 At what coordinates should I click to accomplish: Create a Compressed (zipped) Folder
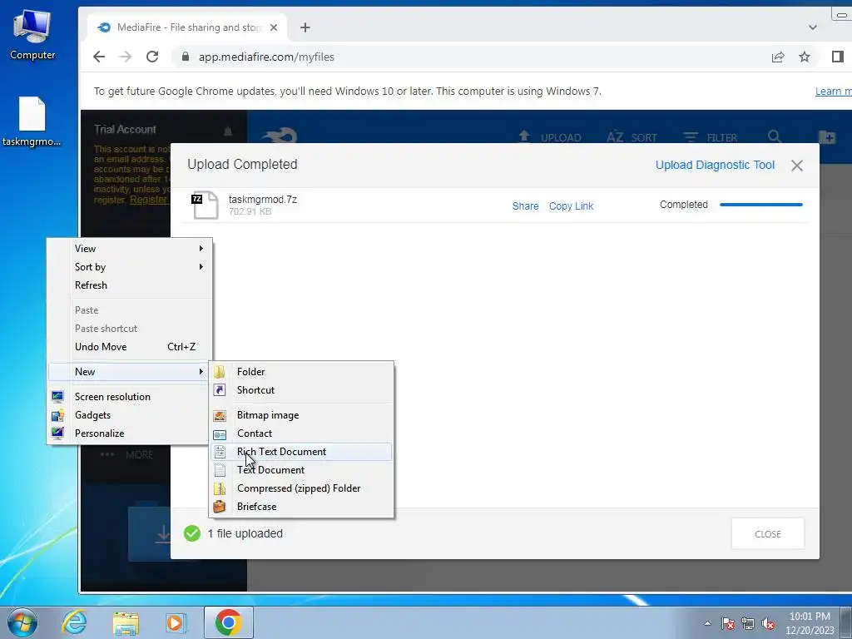pyautogui.click(x=301, y=488)
